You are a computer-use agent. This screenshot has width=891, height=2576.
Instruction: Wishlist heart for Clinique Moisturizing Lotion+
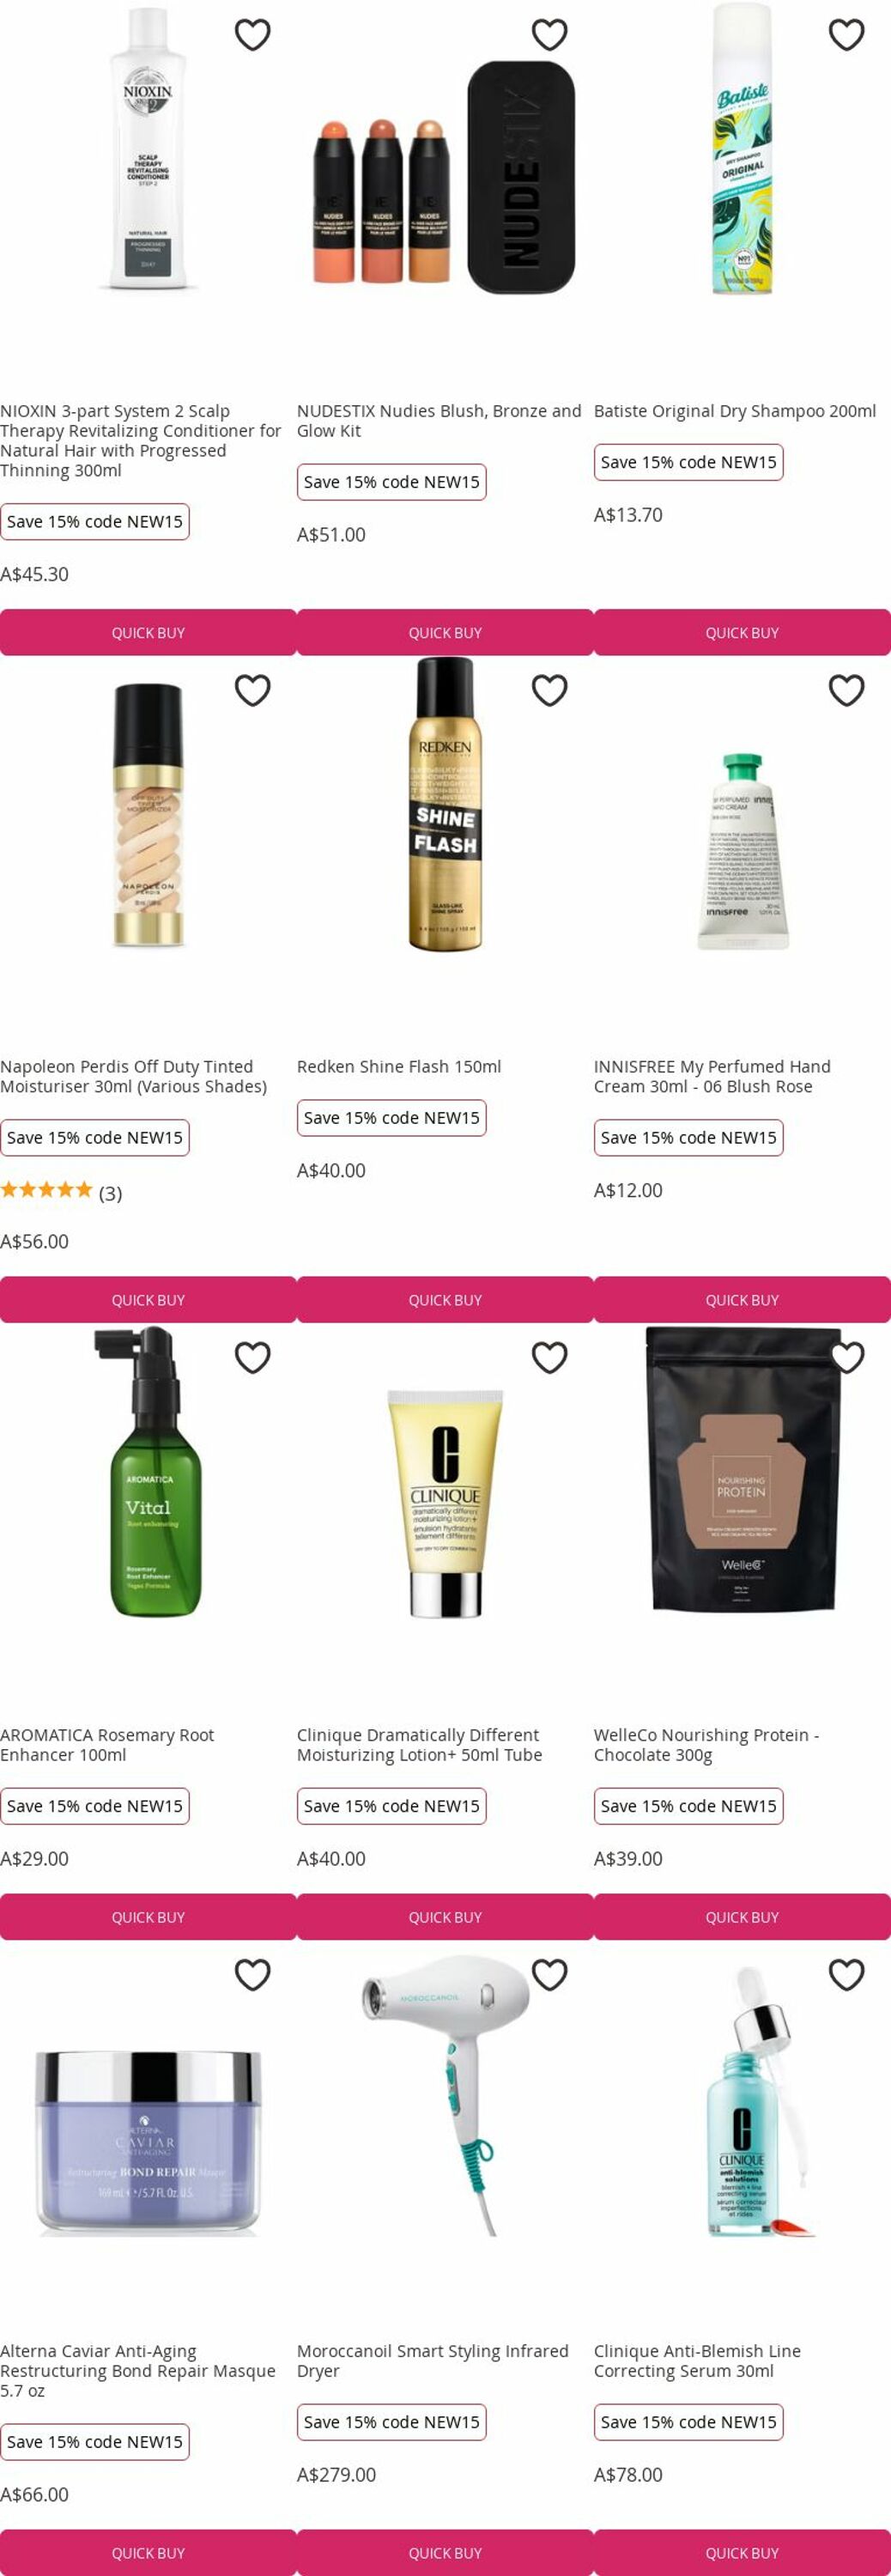(550, 1357)
